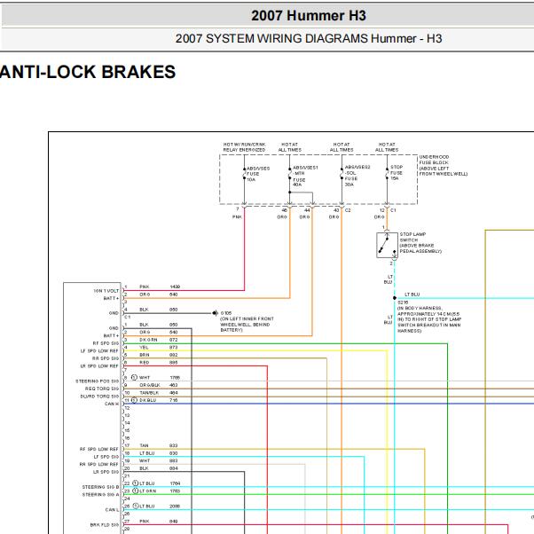Click the "DK BLU" wire color label
Screen dimensions: 534x534
click(148, 400)
